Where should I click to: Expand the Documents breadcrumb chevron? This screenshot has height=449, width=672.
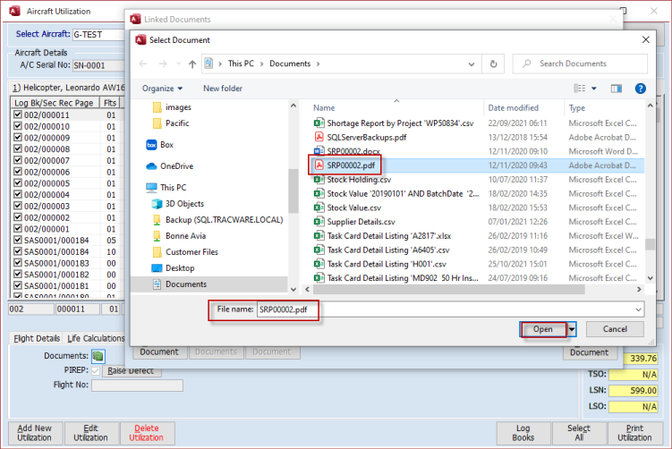(318, 64)
